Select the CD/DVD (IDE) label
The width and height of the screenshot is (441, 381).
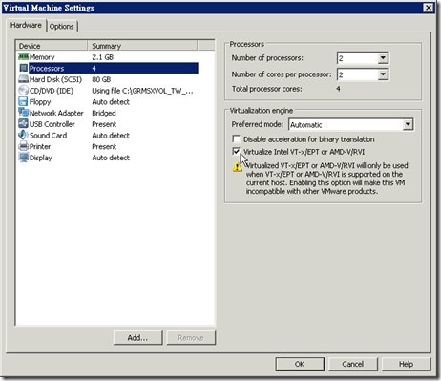[52, 91]
